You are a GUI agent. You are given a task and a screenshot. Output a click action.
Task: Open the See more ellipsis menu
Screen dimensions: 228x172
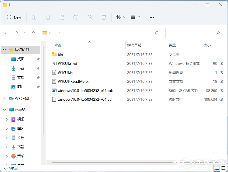(x=152, y=17)
